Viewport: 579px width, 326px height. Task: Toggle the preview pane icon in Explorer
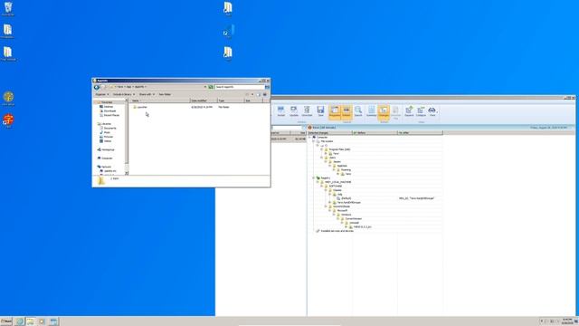click(x=259, y=94)
